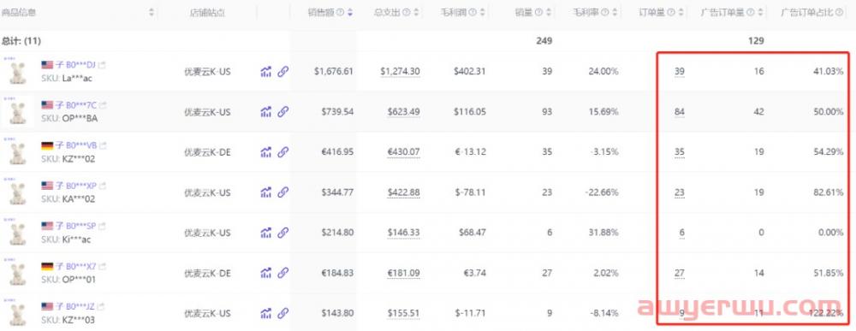Click rabbit thumbnail for SKU OP***01

point(17,273)
